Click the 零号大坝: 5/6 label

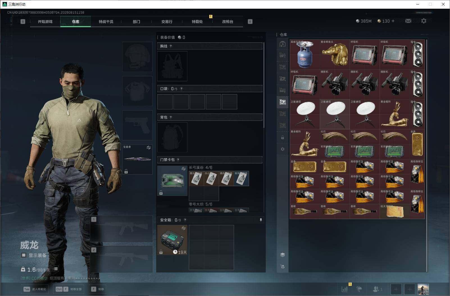[x=201, y=204]
